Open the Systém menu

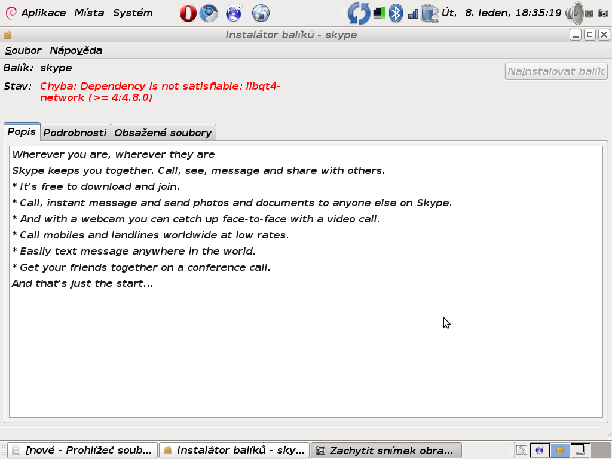[x=133, y=13]
